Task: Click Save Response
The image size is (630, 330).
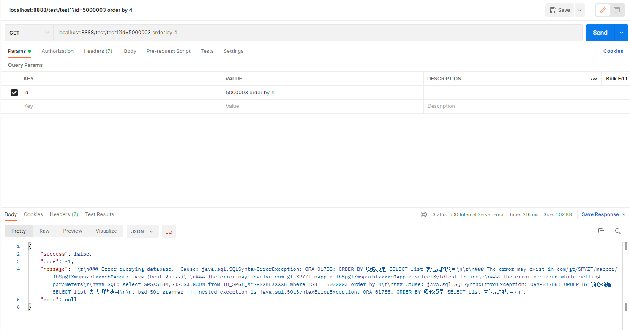Action: pyautogui.click(x=600, y=214)
